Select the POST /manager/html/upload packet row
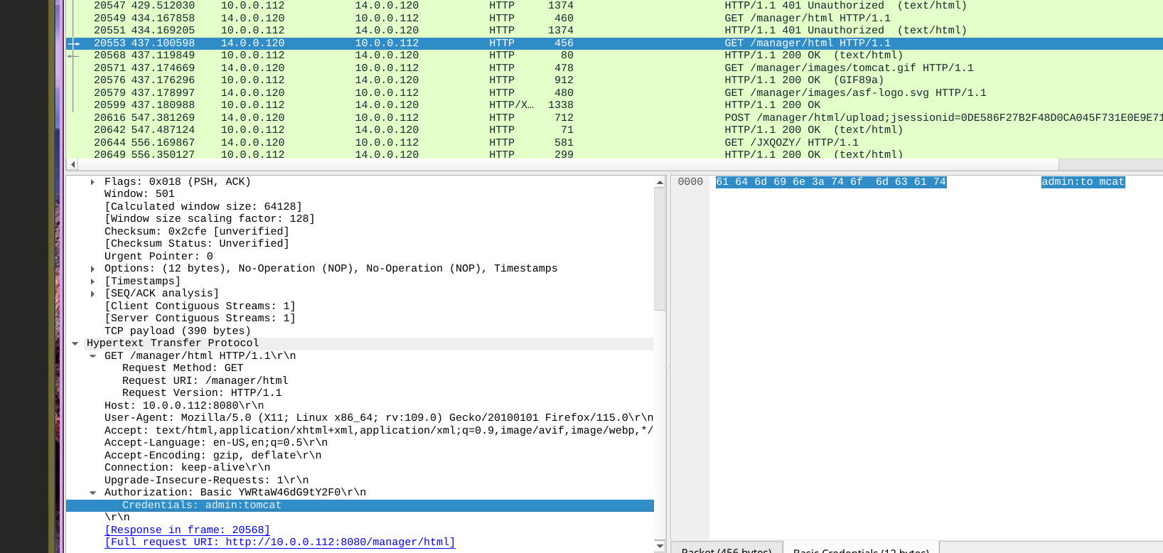The width and height of the screenshot is (1163, 553). coord(569,118)
